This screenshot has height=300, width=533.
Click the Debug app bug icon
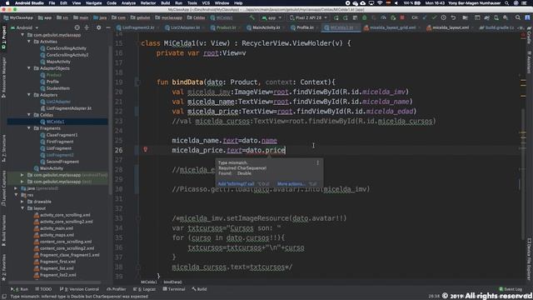point(365,17)
